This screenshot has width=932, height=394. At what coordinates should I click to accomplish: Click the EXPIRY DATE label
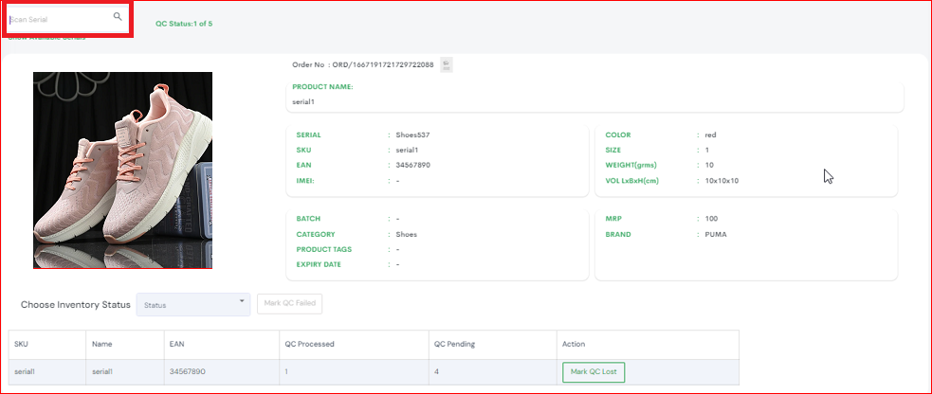(x=319, y=264)
